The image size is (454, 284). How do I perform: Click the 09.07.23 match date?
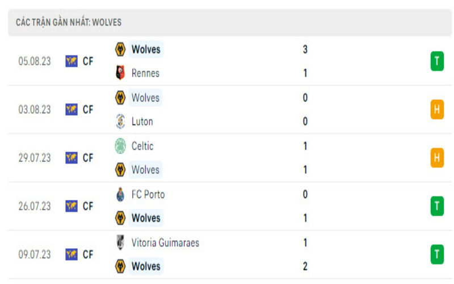[x=34, y=254]
